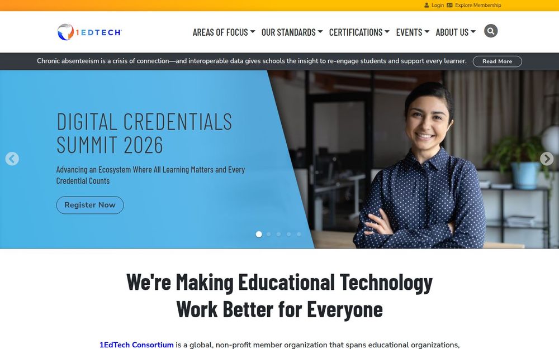The height and width of the screenshot is (349, 559).
Task: Click the Read More banner button
Action: tap(498, 61)
